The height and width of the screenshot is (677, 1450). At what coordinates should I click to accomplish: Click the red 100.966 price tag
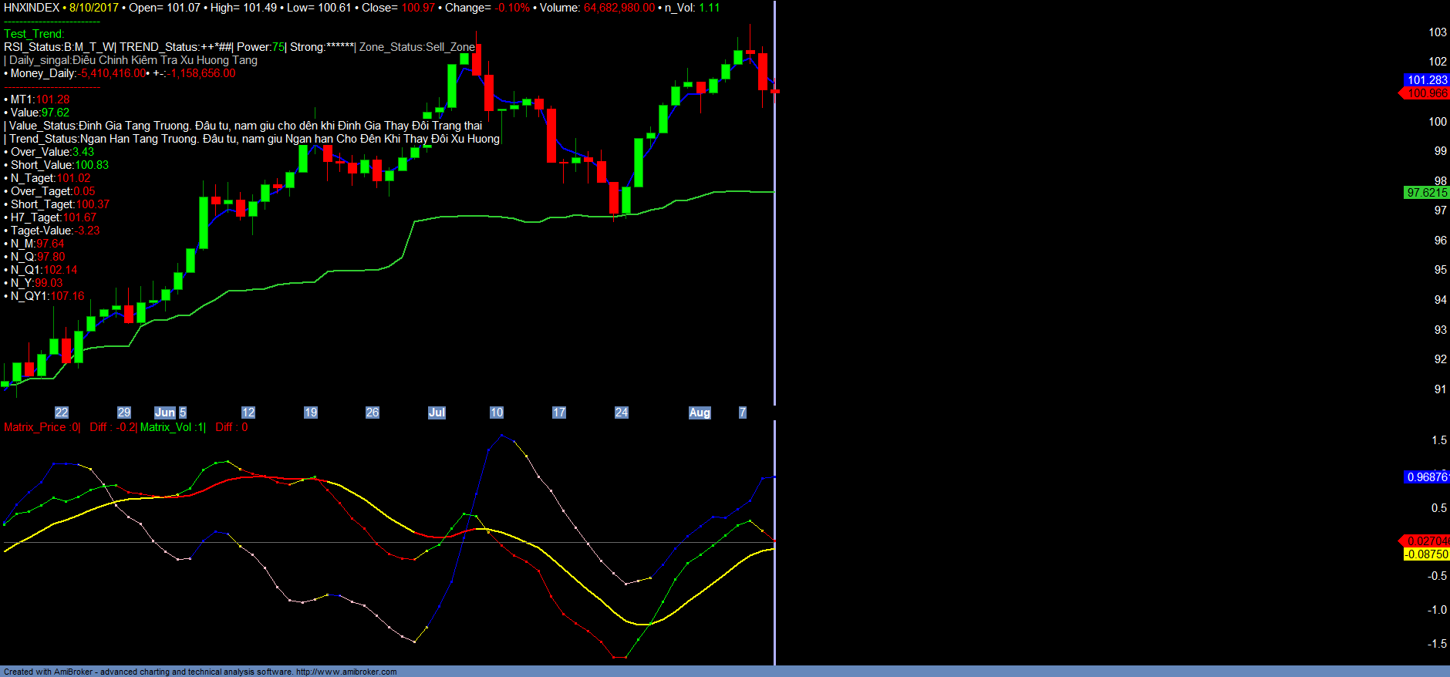click(x=1426, y=93)
